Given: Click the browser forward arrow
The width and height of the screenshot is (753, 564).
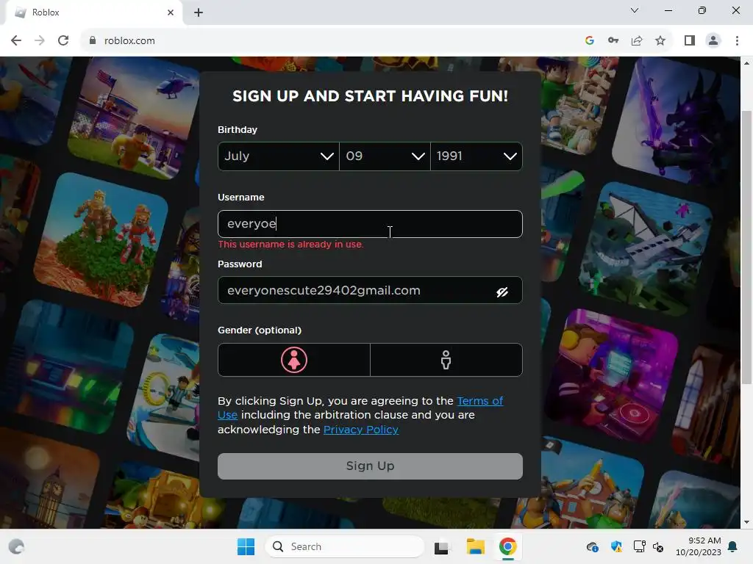Looking at the screenshot, I should coord(40,41).
